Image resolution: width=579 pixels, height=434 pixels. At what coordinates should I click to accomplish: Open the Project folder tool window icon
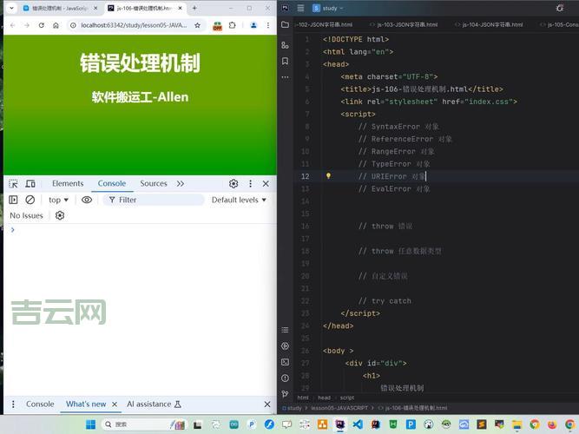pyautogui.click(x=285, y=25)
